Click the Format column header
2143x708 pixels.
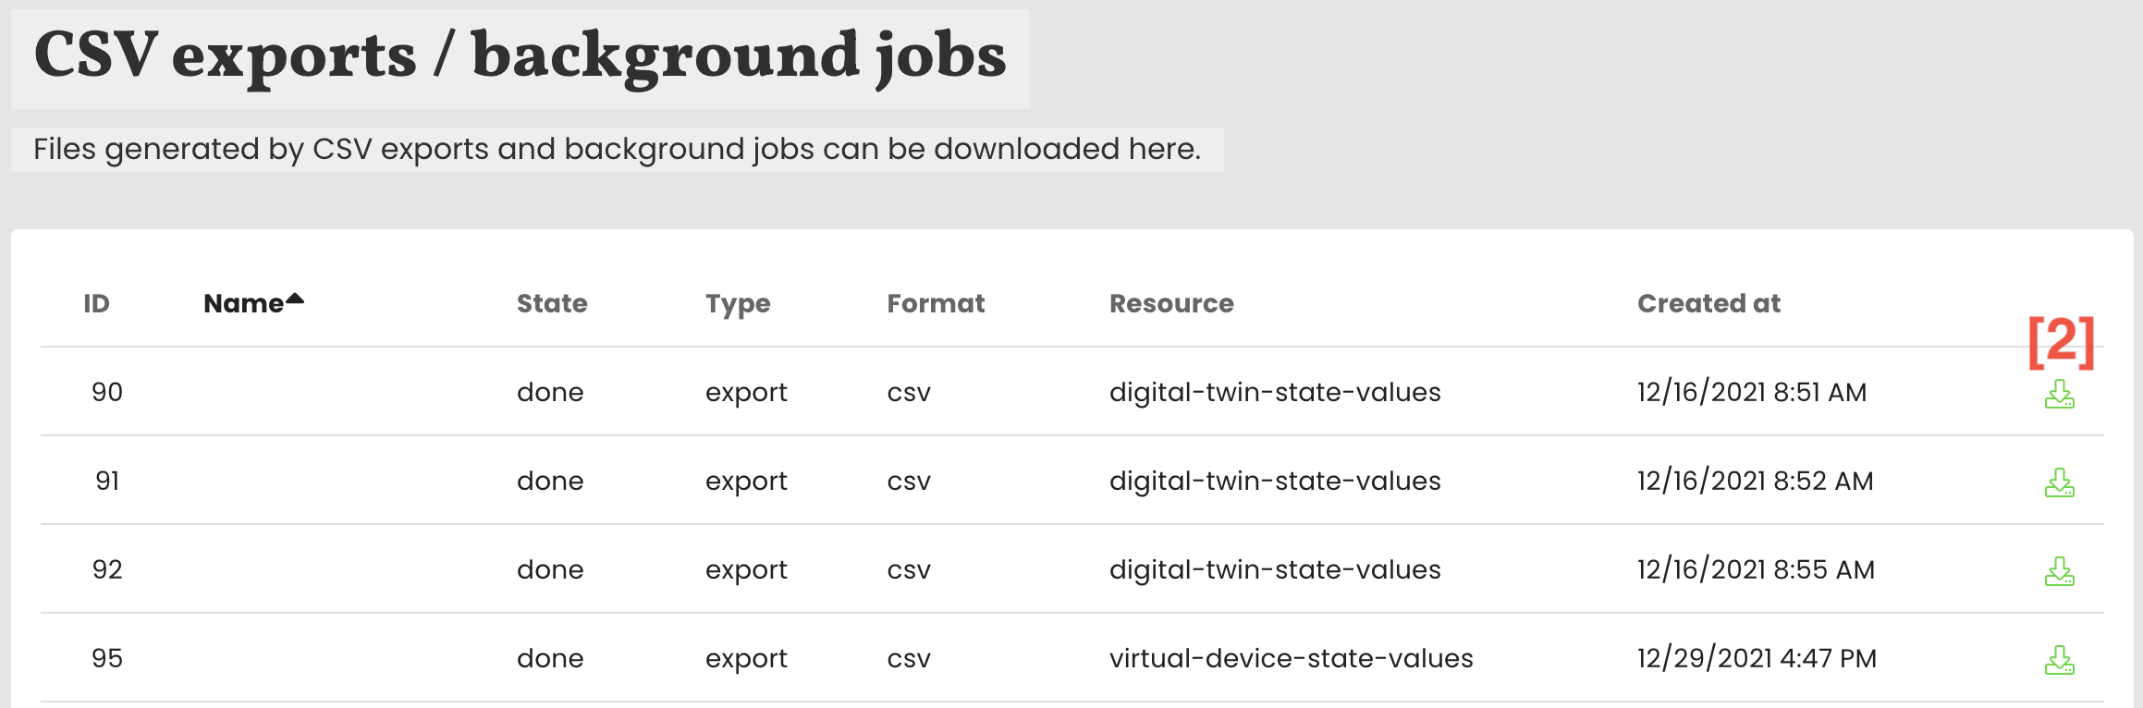click(x=935, y=303)
